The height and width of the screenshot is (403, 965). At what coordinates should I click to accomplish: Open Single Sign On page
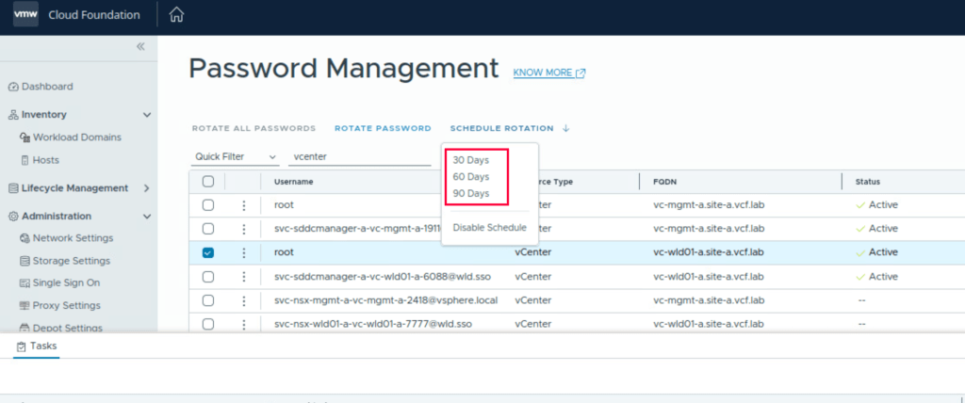pos(67,283)
